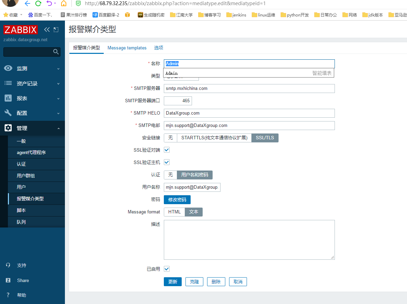Click the 更新 button

[x=173, y=282]
